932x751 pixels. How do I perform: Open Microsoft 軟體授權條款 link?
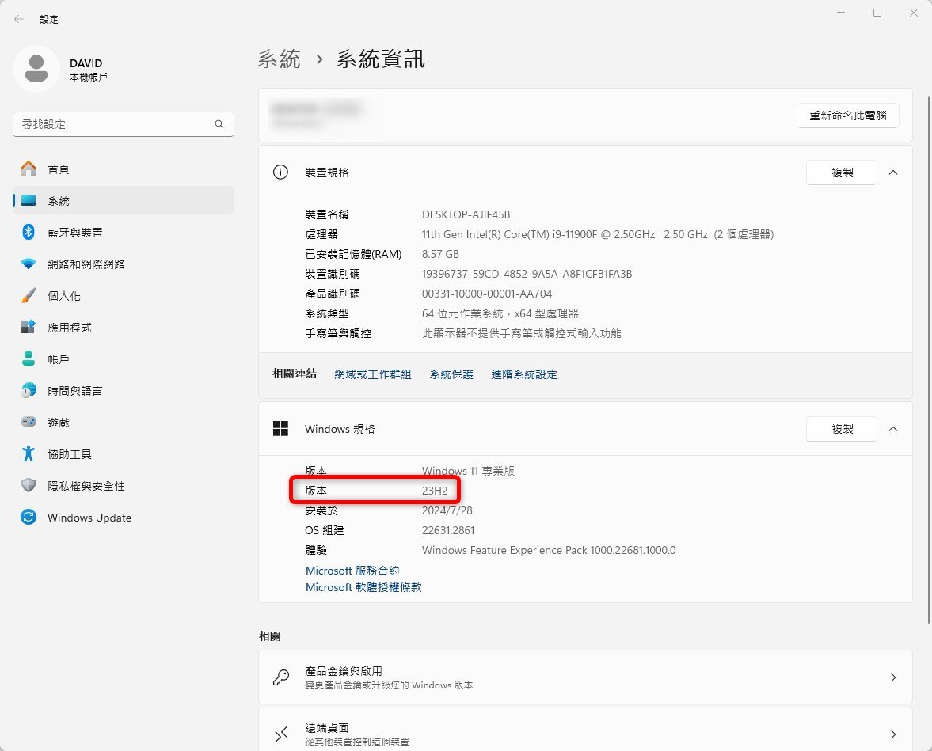363,587
